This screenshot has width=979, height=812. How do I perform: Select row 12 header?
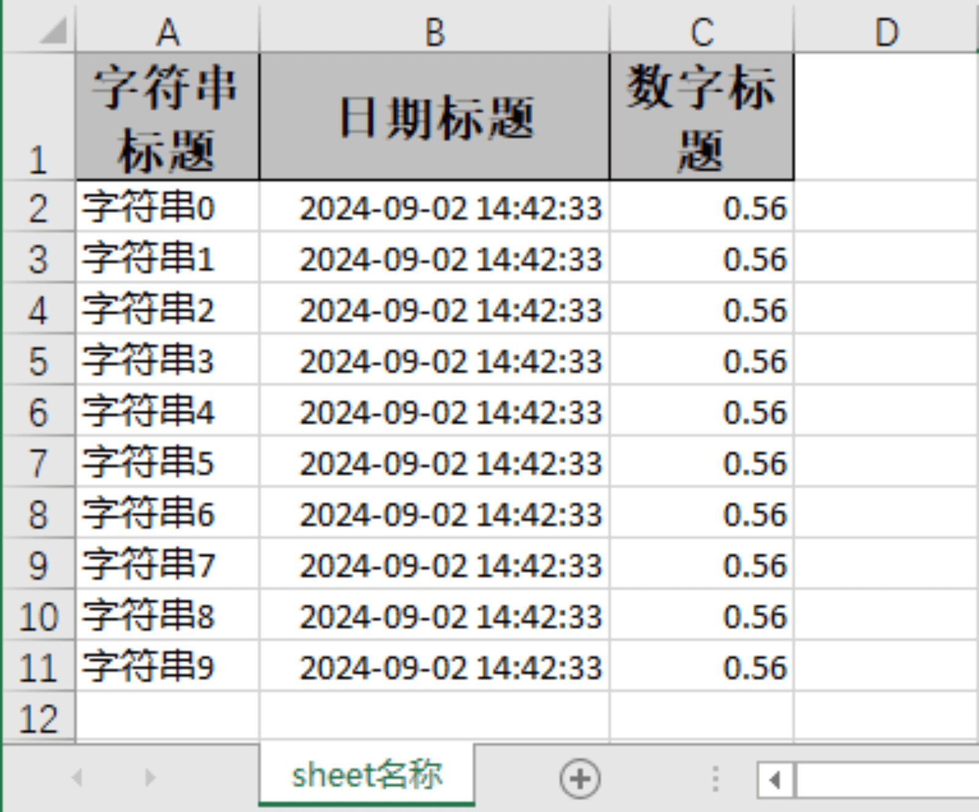coord(38,718)
